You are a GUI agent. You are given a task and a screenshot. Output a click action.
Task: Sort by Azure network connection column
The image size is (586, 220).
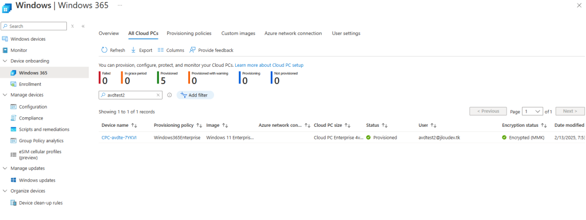[285, 125]
